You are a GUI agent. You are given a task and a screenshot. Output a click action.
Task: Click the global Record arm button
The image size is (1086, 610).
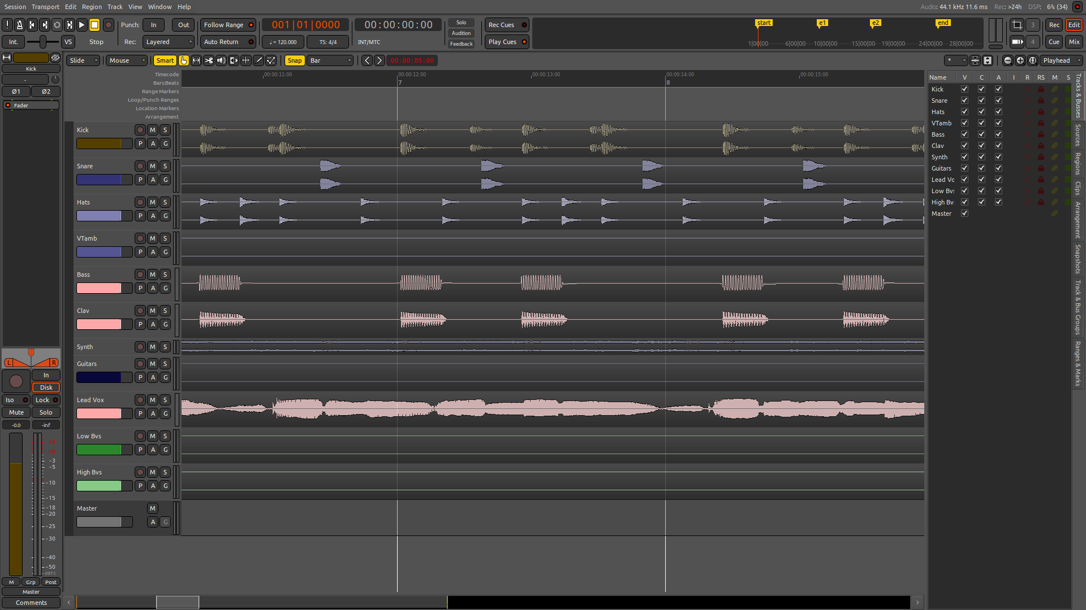[x=109, y=25]
